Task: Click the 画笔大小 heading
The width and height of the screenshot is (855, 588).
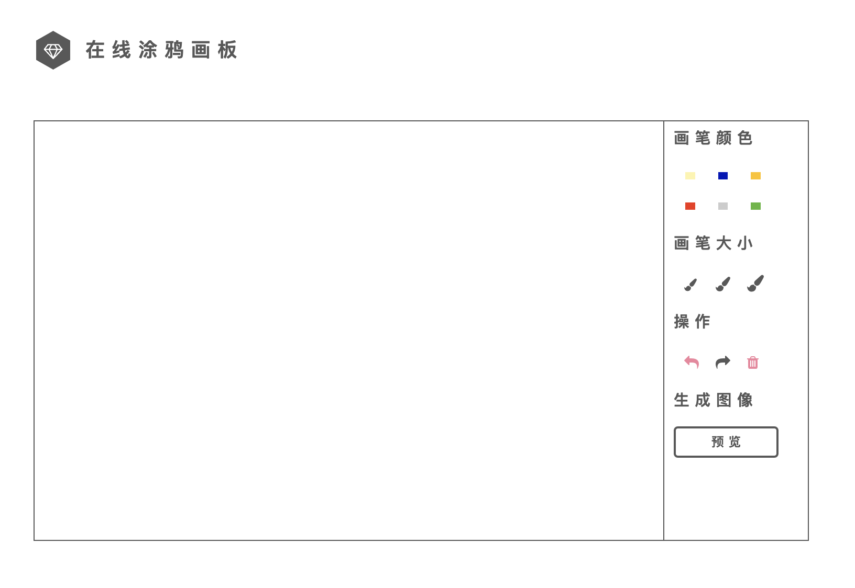Action: (x=714, y=243)
